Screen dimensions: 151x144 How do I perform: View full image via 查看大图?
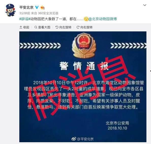pyautogui.click(x=42, y=27)
